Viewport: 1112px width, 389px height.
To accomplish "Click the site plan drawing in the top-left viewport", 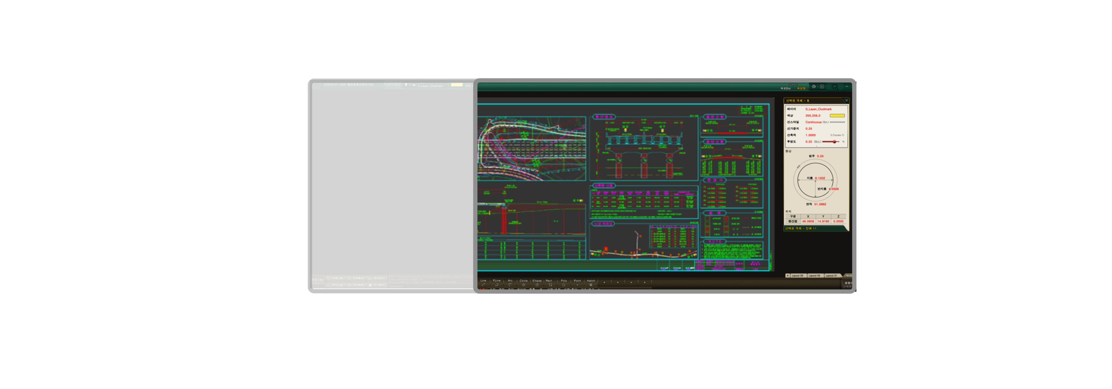I will point(531,148).
